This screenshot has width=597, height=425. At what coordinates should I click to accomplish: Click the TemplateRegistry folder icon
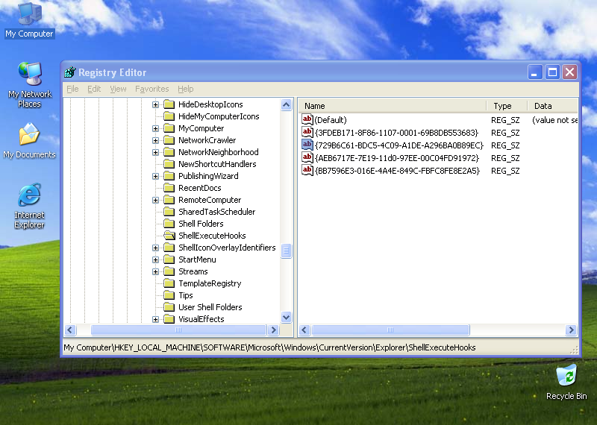[169, 283]
